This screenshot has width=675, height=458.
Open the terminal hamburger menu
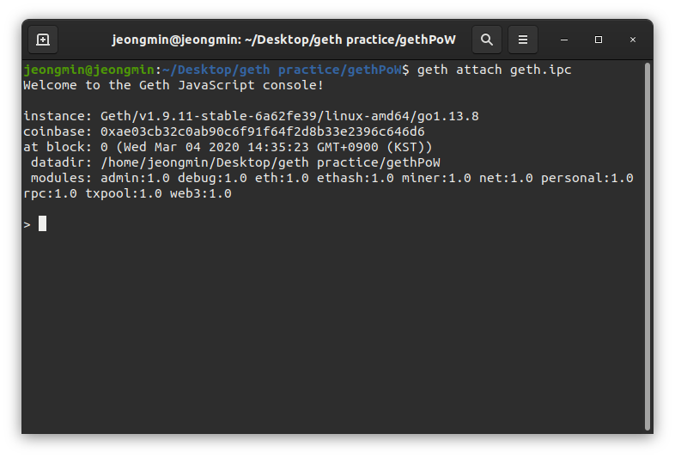(523, 40)
